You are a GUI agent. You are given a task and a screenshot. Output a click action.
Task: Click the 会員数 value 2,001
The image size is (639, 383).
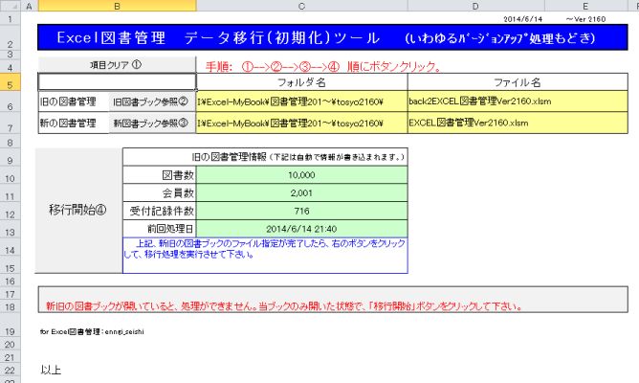pyautogui.click(x=301, y=192)
